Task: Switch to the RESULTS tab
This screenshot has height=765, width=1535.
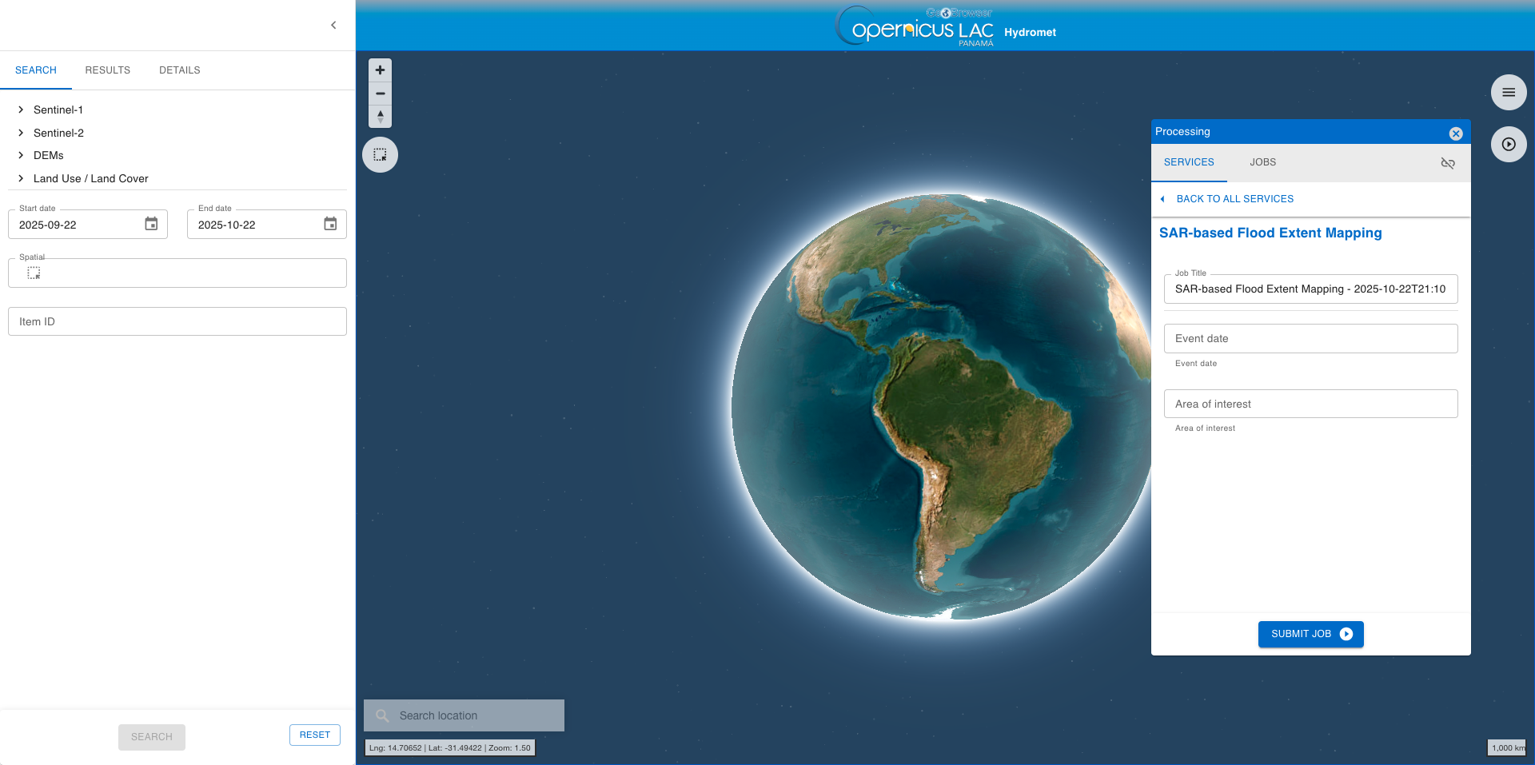Action: 107,70
